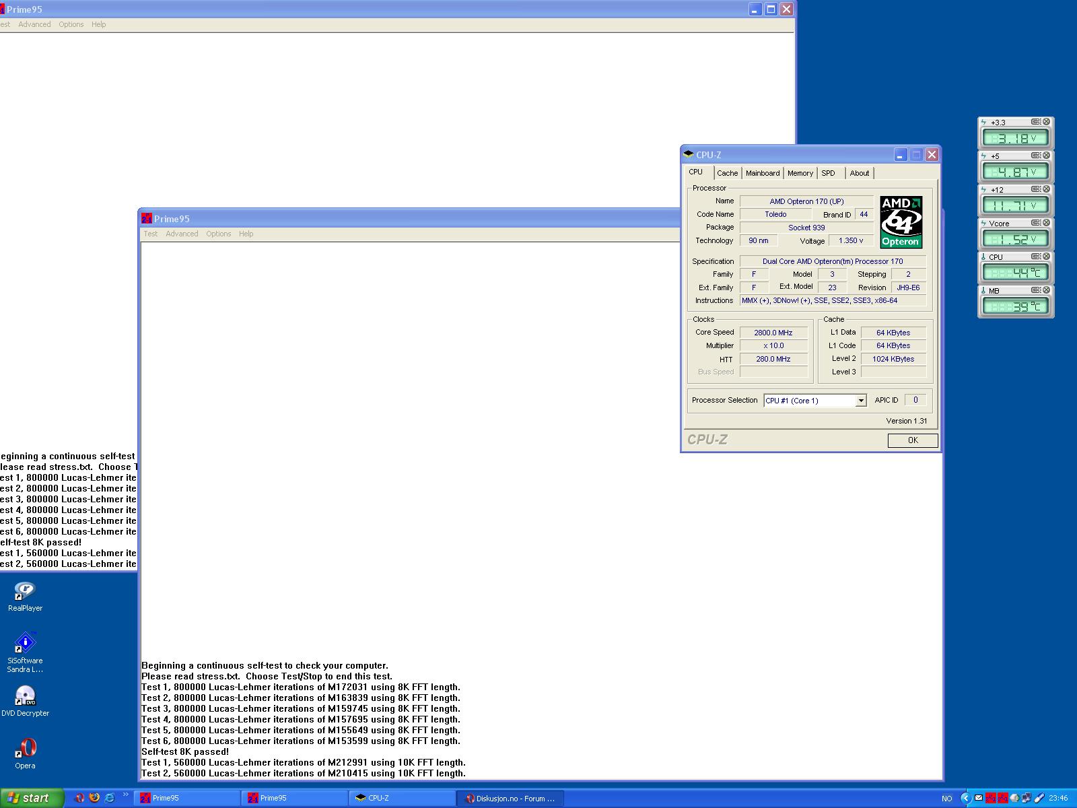Minimize the CPU-Z window
This screenshot has width=1077, height=808.
tap(901, 155)
